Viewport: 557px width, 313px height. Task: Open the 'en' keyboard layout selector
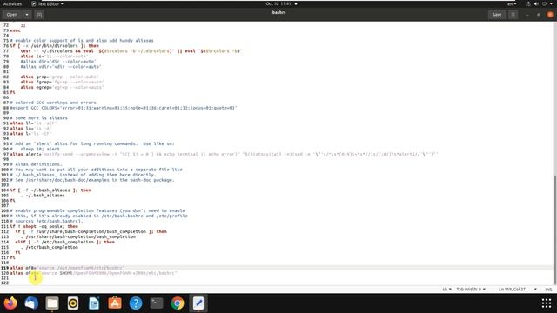(512, 3)
